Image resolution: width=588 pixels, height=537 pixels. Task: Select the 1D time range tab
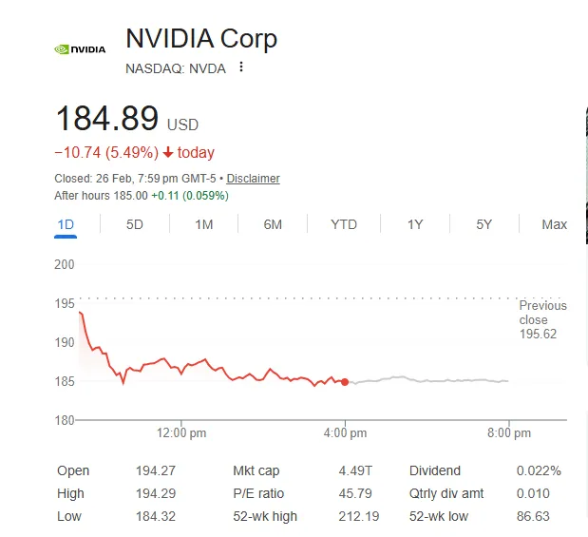coord(66,225)
